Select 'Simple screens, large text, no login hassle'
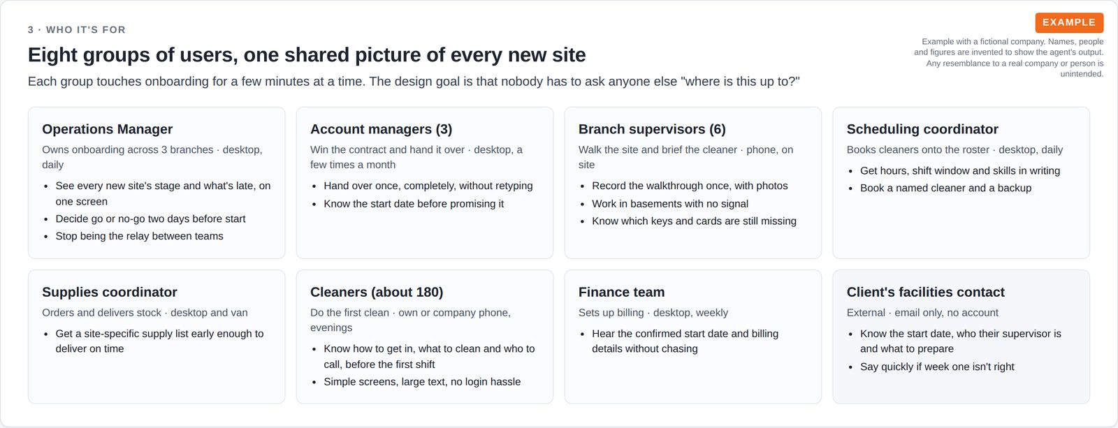 [x=422, y=382]
